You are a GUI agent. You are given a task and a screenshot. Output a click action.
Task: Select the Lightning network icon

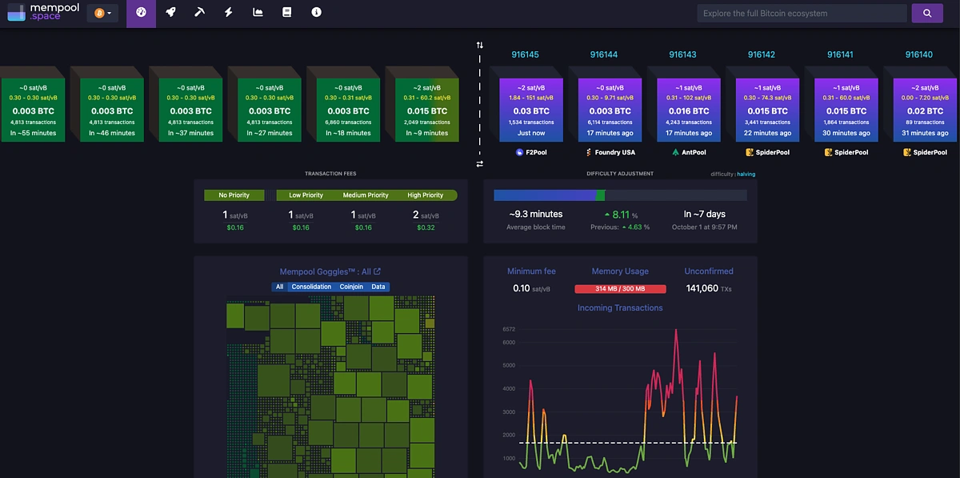[x=228, y=14]
